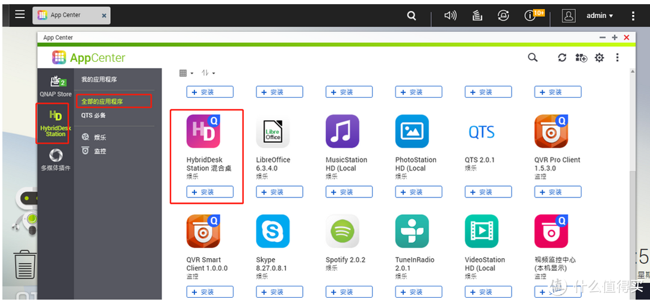The image size is (650, 302).
Task: Open AppCenter settings gear
Action: (599, 58)
